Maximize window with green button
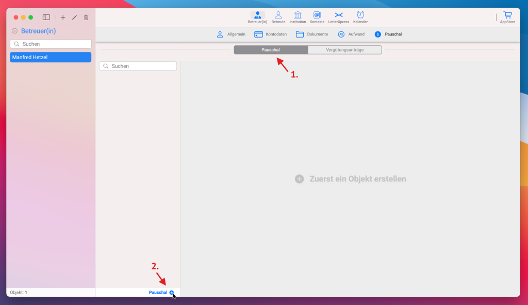Image resolution: width=528 pixels, height=305 pixels. pos(30,17)
